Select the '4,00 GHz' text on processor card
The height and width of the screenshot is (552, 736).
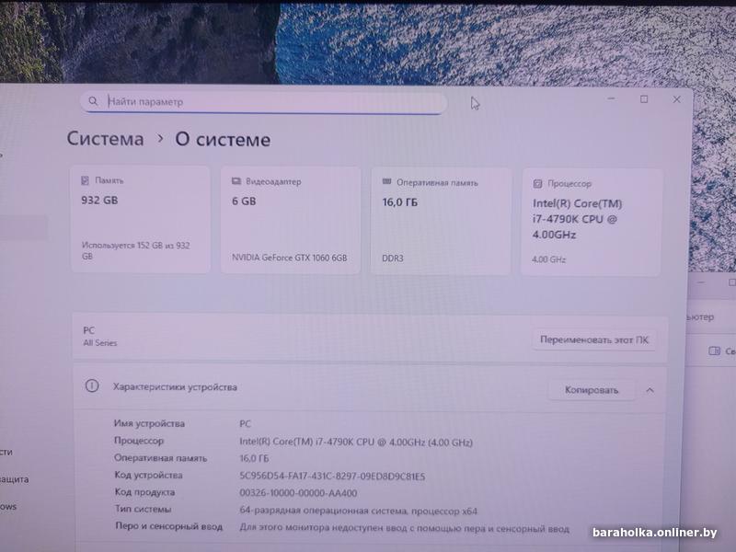click(548, 259)
